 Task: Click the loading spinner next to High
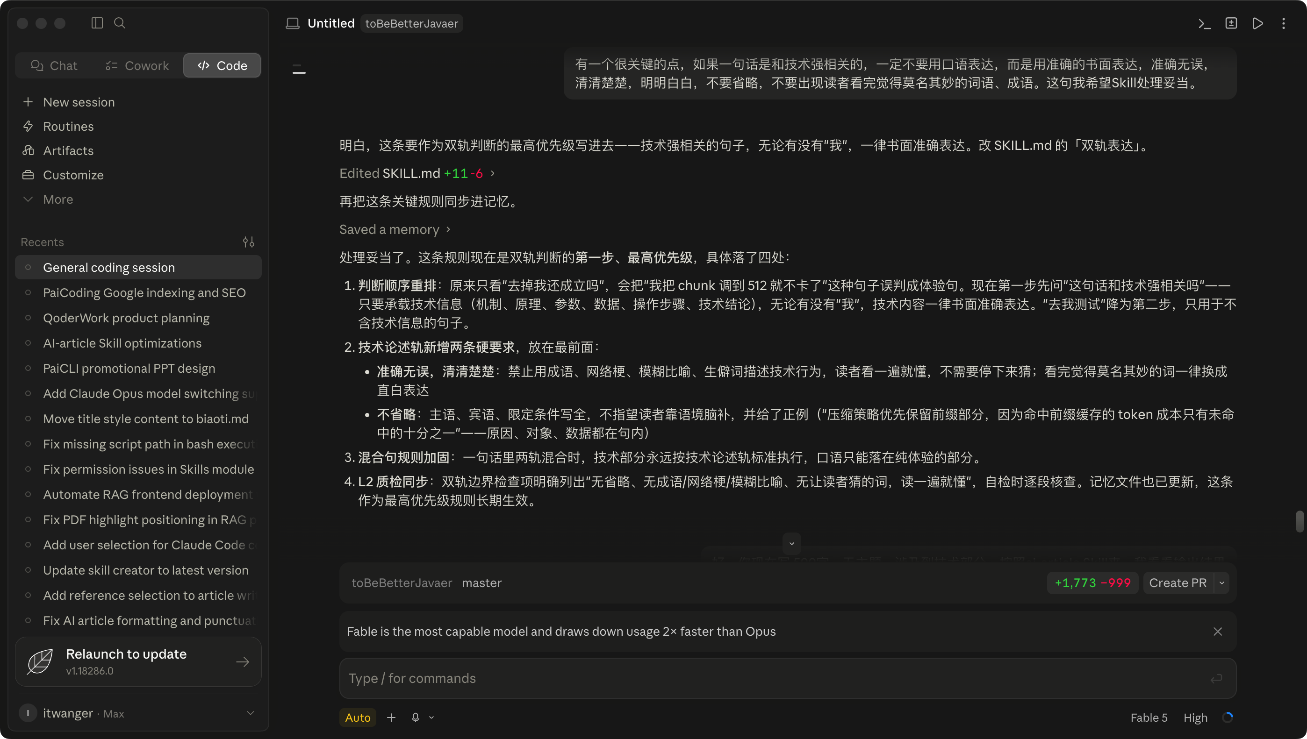pyautogui.click(x=1227, y=717)
